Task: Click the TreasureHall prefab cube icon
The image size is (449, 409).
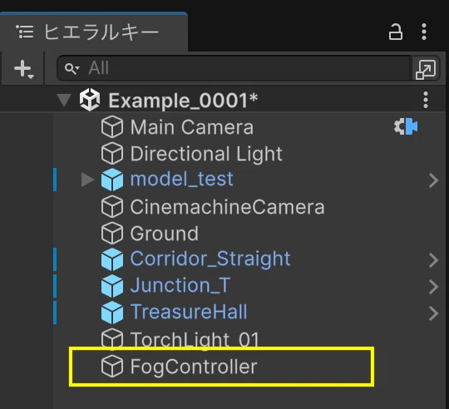Action: coord(112,313)
